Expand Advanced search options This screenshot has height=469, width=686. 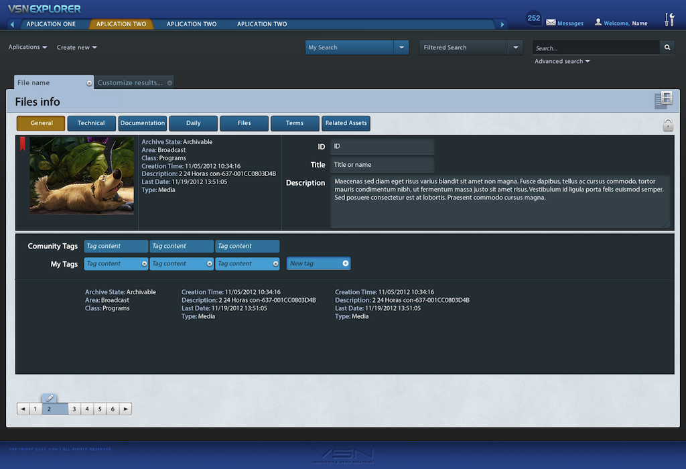pos(562,62)
